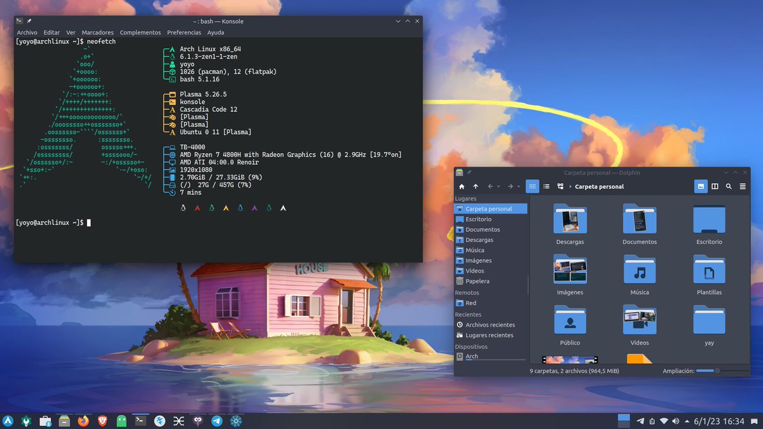Open the green wrench settings app in taskbar
The image size is (763, 429).
tap(26, 421)
